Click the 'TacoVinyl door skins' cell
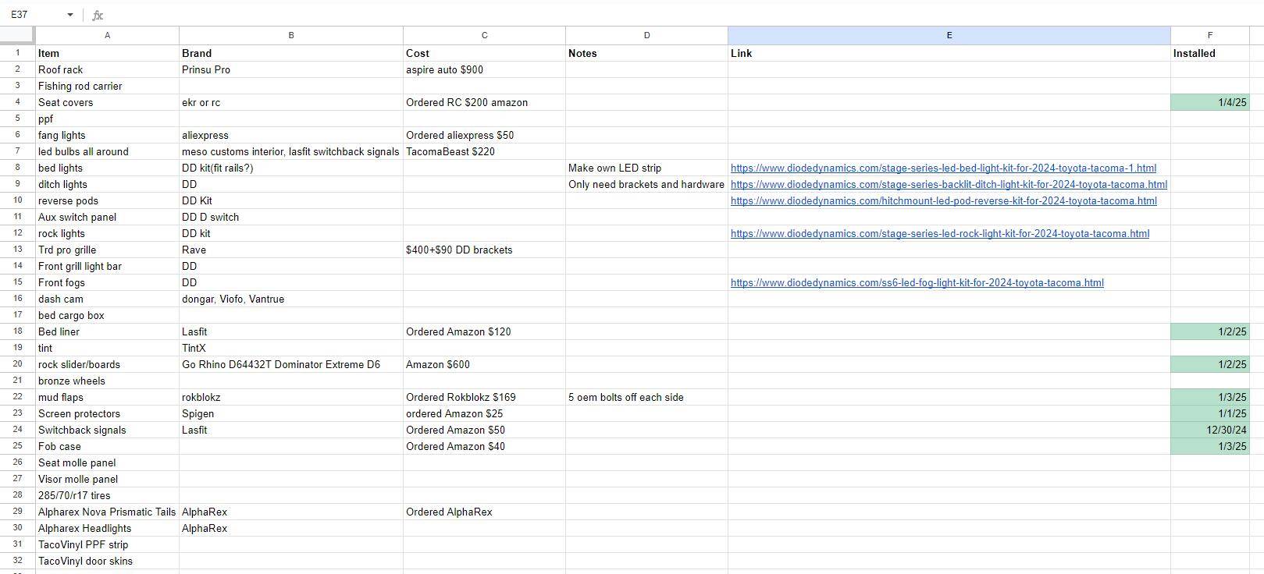The height and width of the screenshot is (574, 1264). 107,561
